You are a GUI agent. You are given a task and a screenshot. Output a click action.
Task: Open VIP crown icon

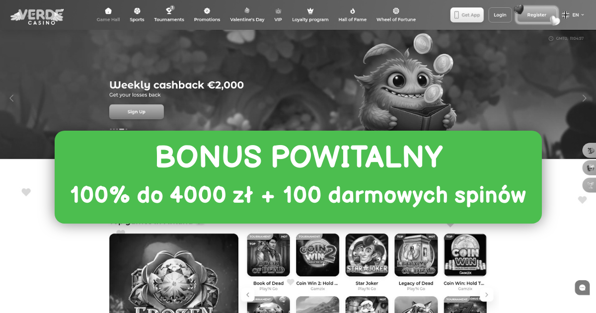[x=278, y=11]
